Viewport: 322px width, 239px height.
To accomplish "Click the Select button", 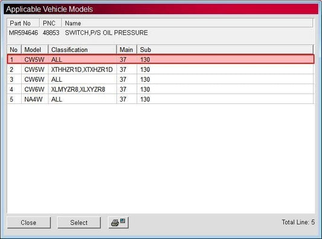I will [79, 222].
